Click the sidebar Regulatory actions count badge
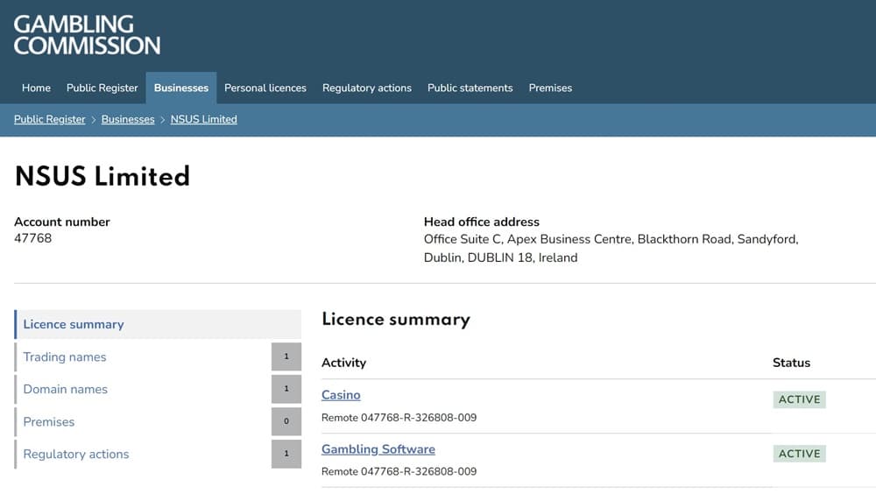876x494 pixels. point(286,454)
